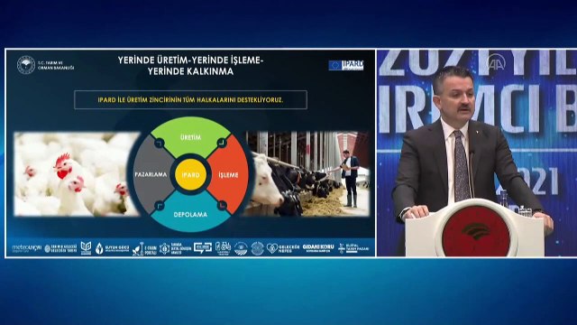Click the open book logo in the footer
577x325 pixels.
pyautogui.click(x=86, y=248)
